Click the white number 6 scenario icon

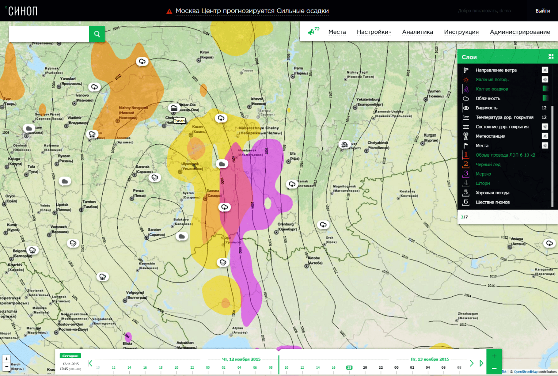(466, 202)
